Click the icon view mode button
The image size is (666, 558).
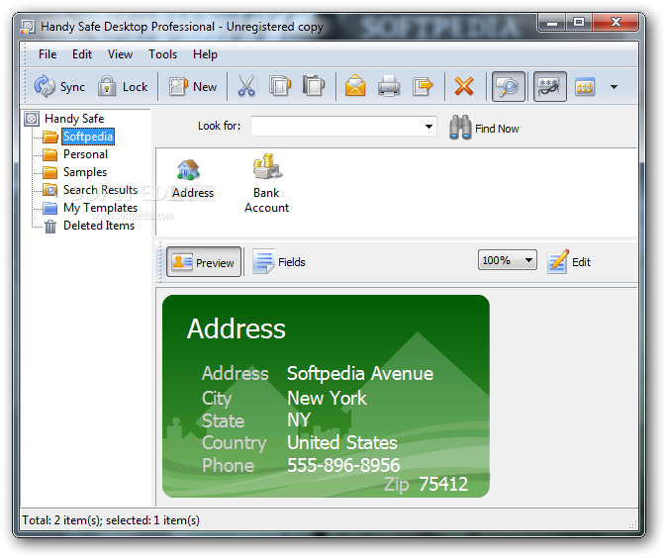coord(585,87)
